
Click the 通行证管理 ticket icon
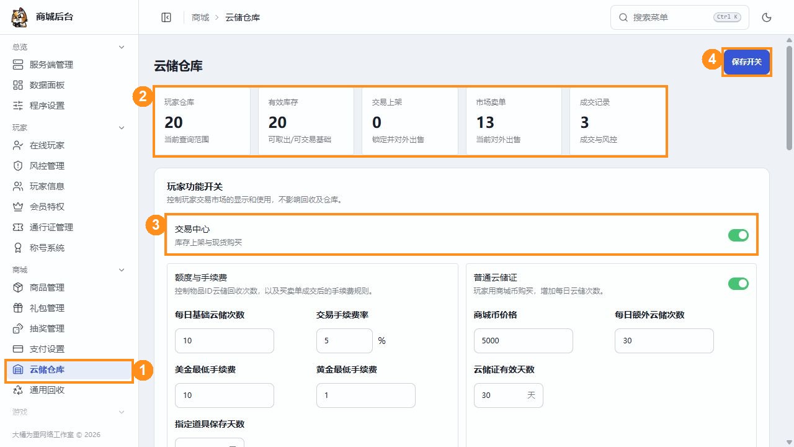pos(18,227)
